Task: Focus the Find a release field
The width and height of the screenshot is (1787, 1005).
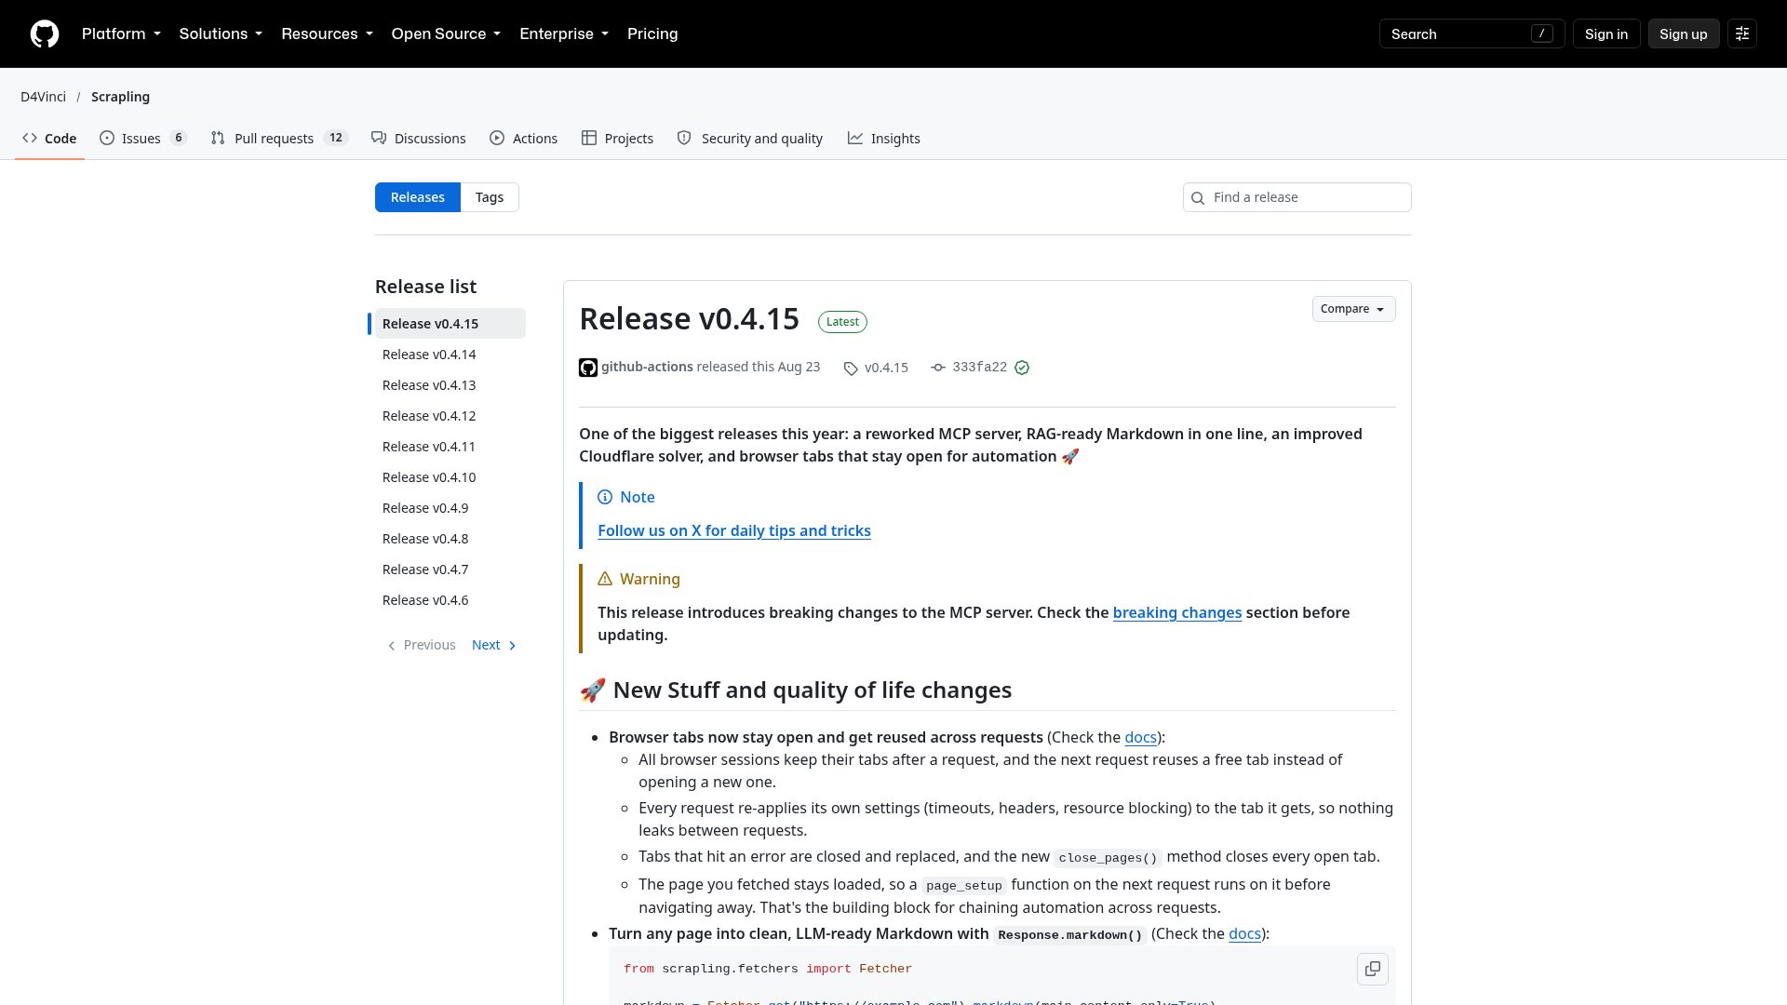Action: click(1297, 197)
